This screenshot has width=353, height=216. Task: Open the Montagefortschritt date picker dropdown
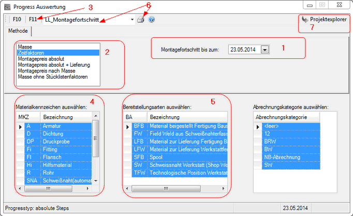[x=264, y=50]
